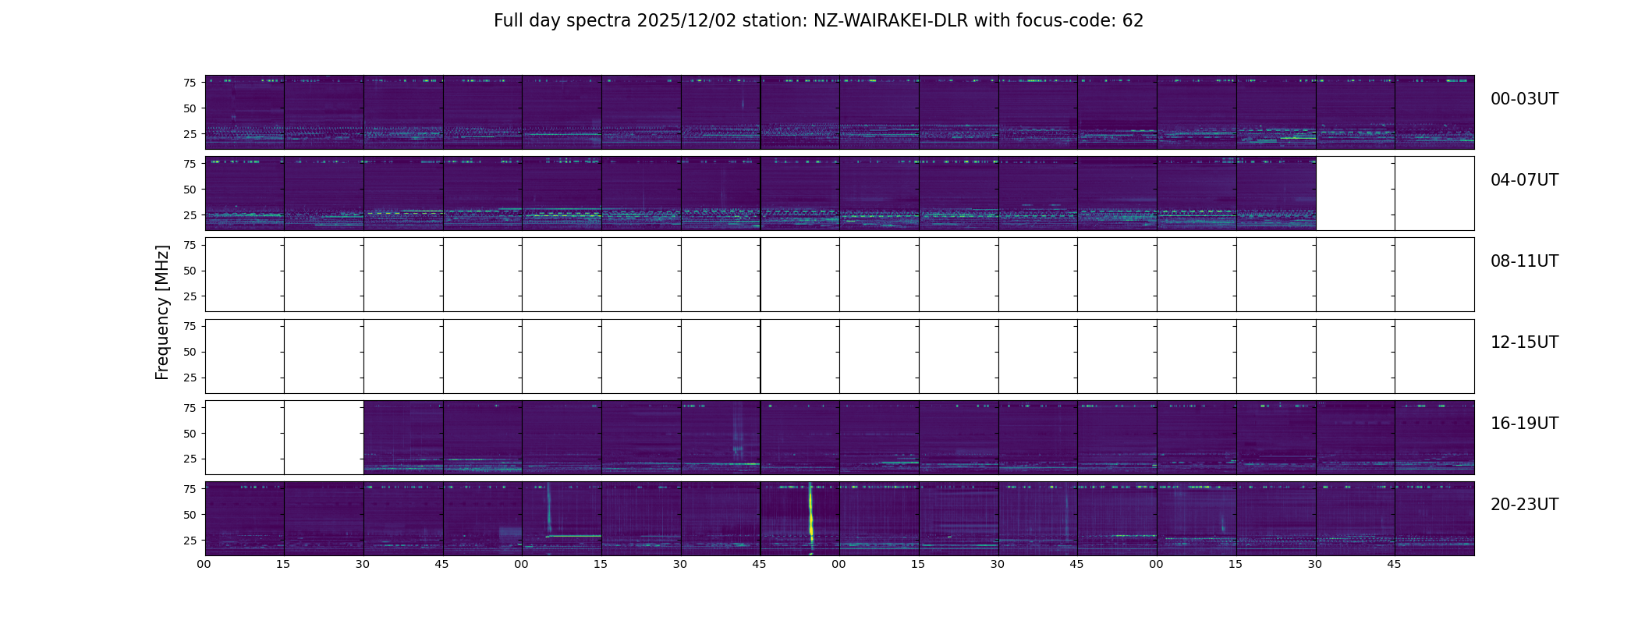Select the first spectrogram panel in the 00-03UT row
This screenshot has height=624, width=1638.
(245, 112)
